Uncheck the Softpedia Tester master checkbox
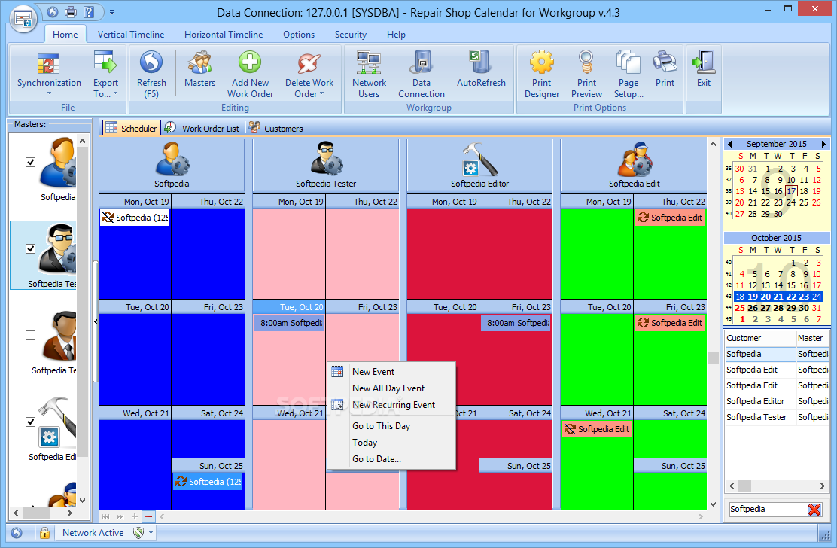837x548 pixels. tap(30, 248)
